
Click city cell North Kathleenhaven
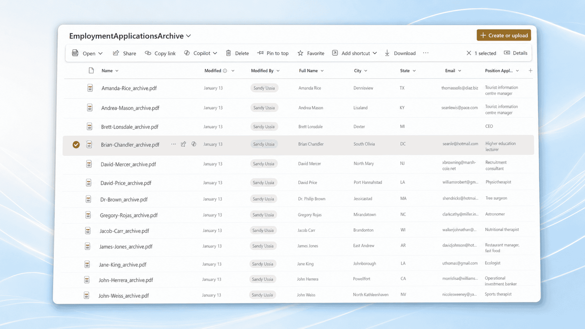point(371,295)
